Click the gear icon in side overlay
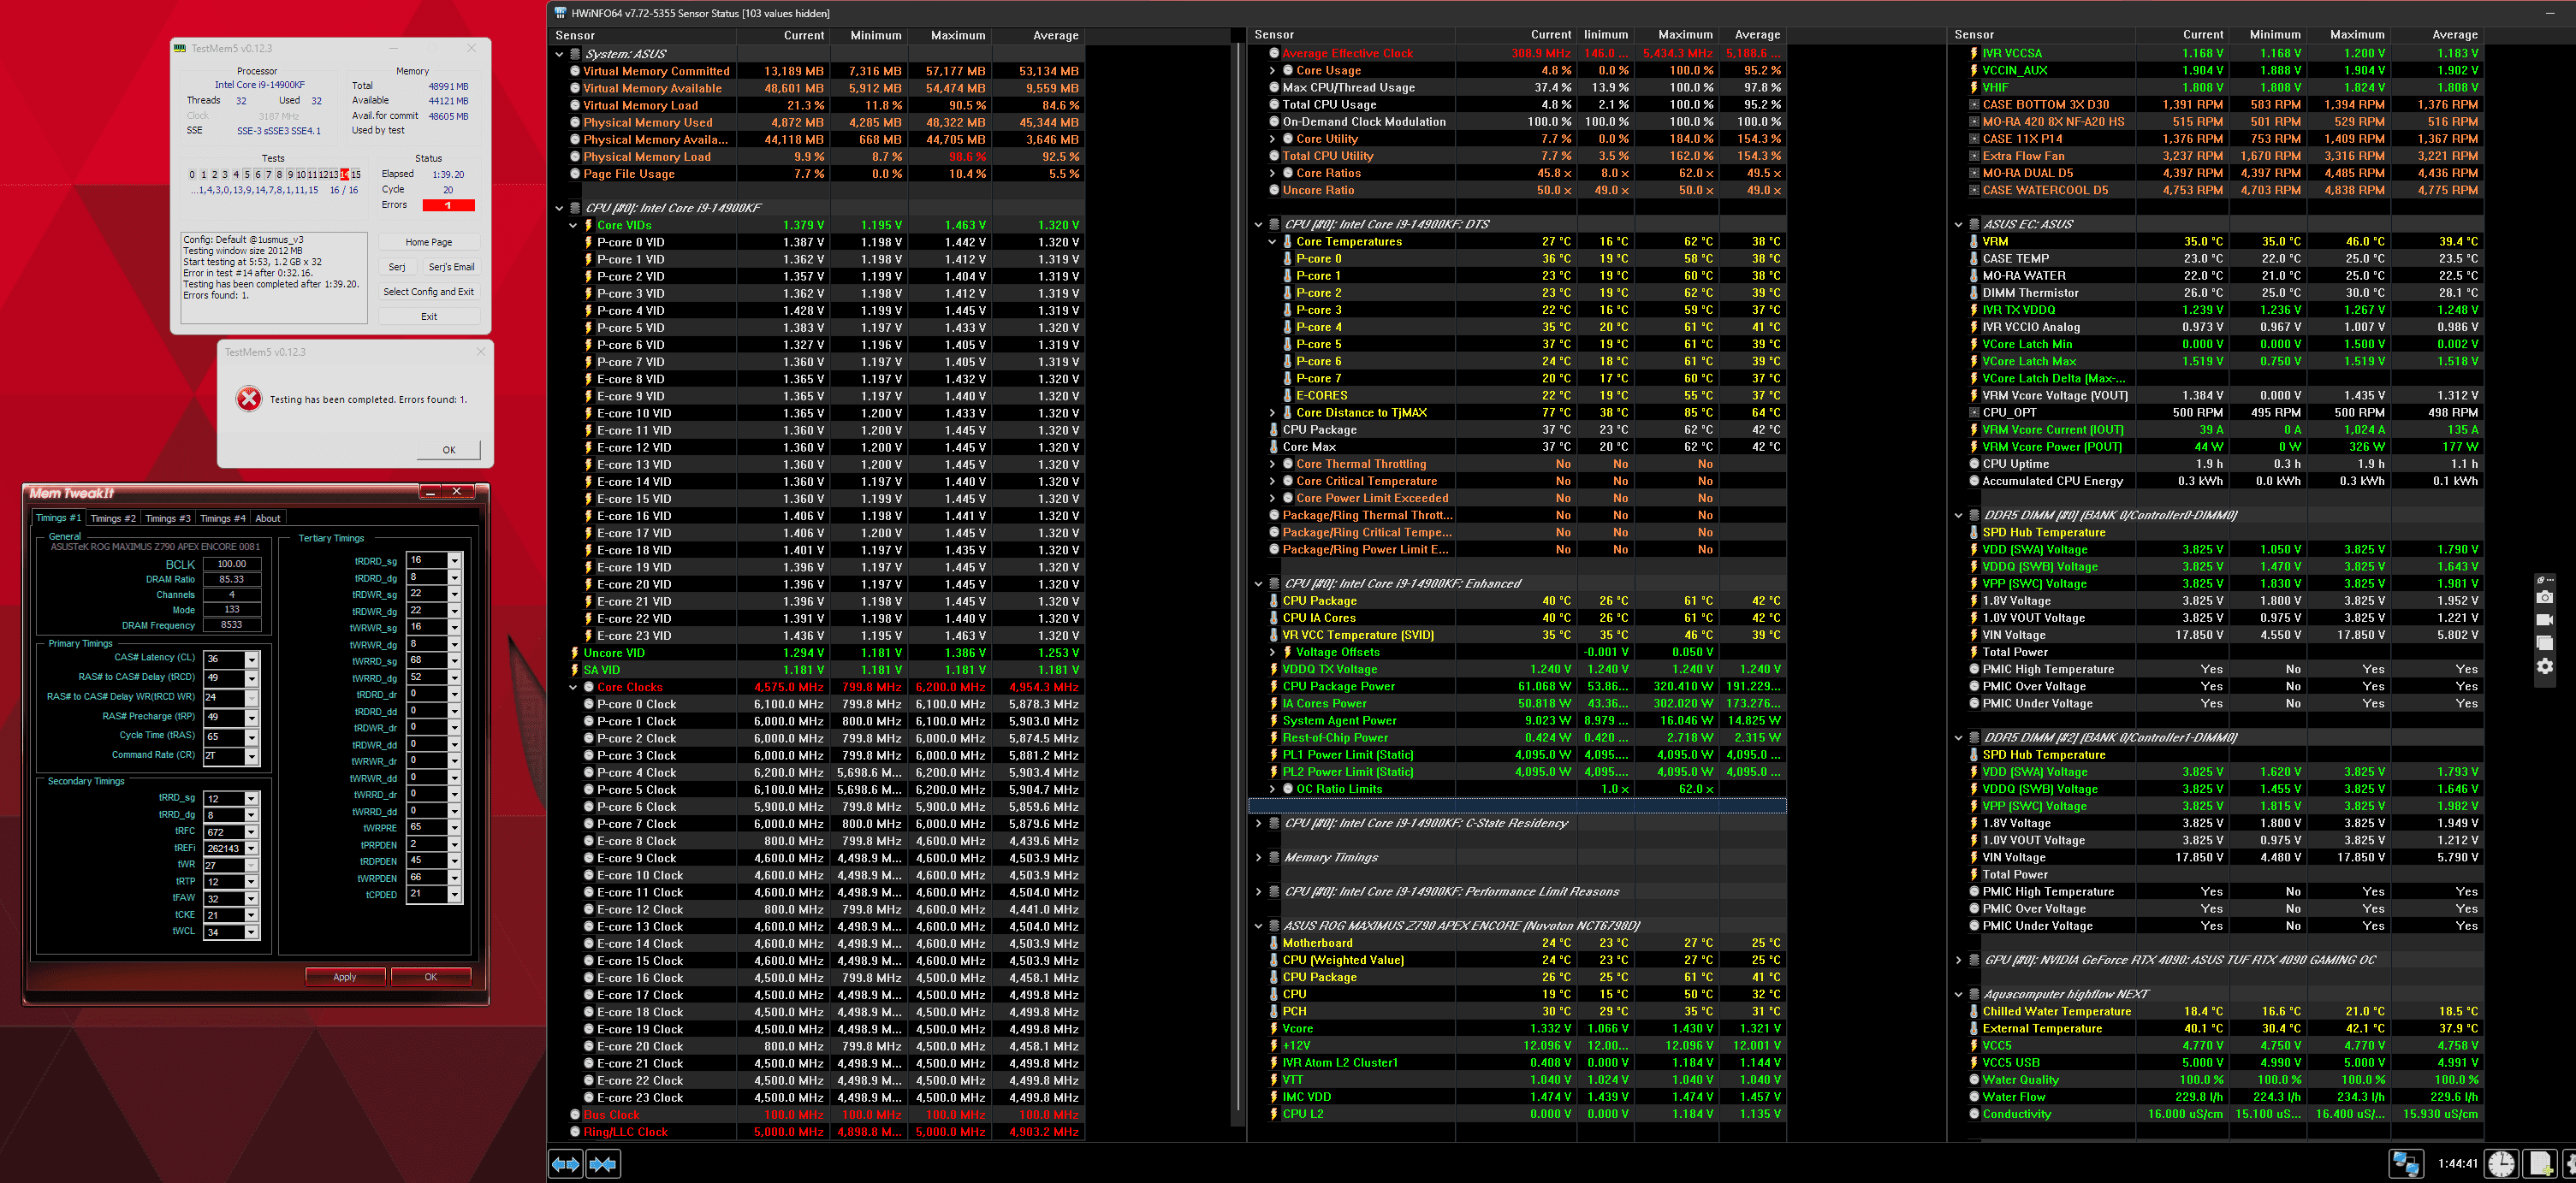This screenshot has height=1183, width=2576. coord(2545,666)
